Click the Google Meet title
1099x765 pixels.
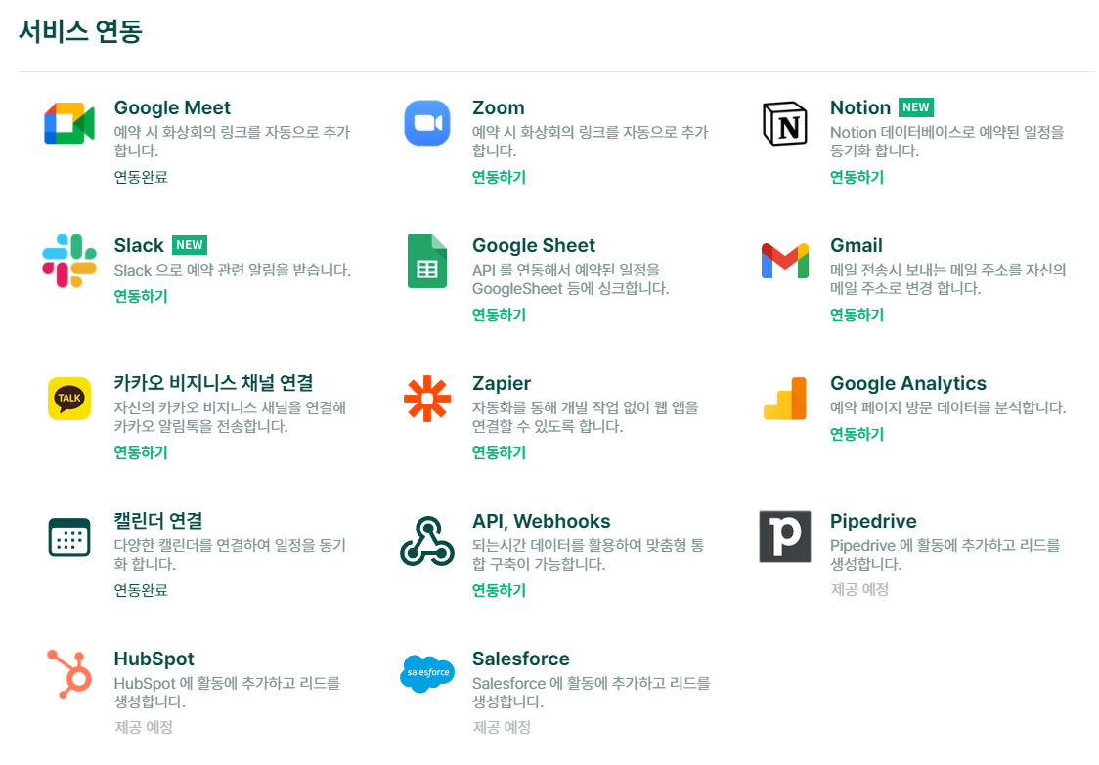pos(172,107)
